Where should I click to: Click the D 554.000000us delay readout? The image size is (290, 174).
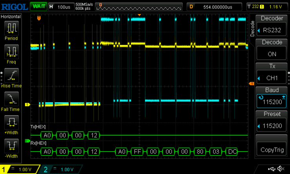tap(214, 7)
